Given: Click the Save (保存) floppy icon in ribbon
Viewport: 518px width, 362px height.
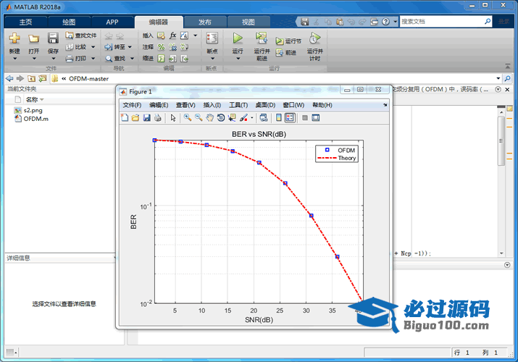Looking at the screenshot, I should pos(53,38).
